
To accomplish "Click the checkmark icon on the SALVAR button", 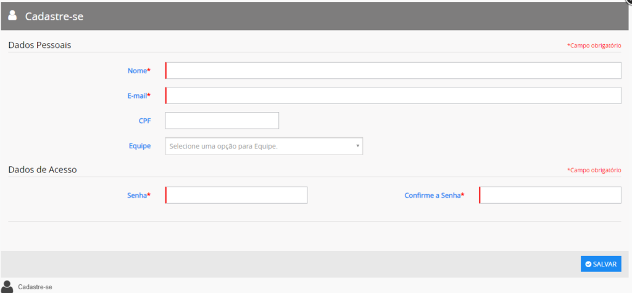I will click(588, 264).
